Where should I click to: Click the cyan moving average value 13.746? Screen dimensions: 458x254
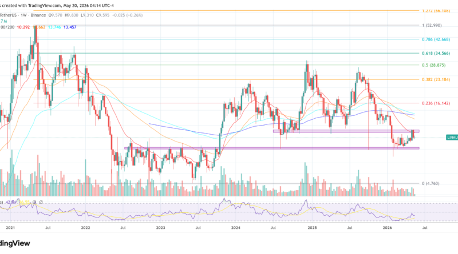[x=54, y=27]
